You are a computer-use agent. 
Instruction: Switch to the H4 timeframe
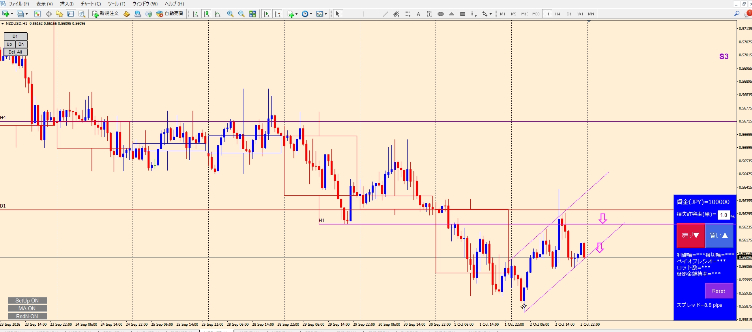click(x=558, y=14)
